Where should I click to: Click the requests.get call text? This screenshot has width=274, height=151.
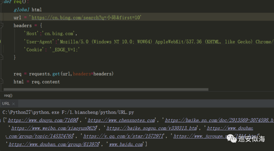tap(71, 74)
